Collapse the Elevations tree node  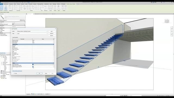click(2, 65)
